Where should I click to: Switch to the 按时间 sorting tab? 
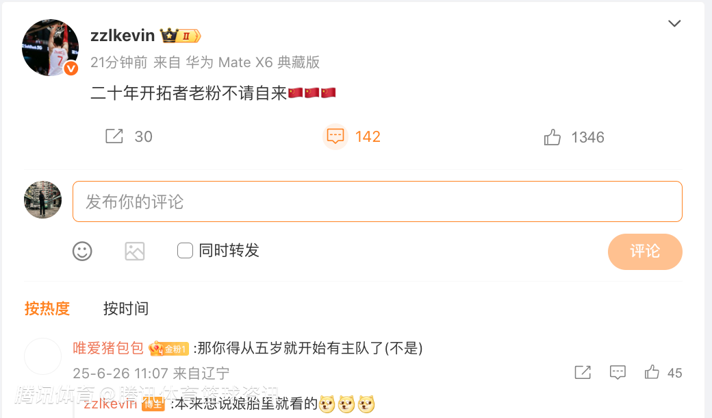(126, 308)
